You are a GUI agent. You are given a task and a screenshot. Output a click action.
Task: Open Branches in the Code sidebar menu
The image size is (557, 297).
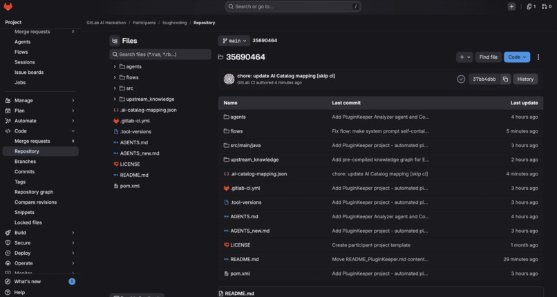click(25, 162)
